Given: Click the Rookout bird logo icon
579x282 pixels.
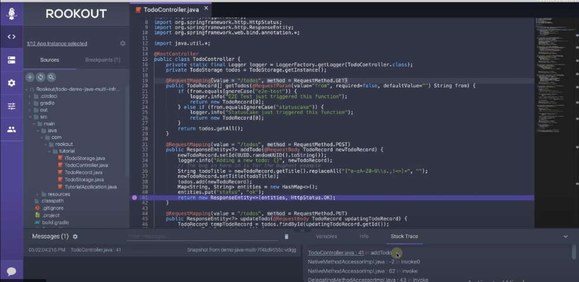Looking at the screenshot, I should [12, 15].
